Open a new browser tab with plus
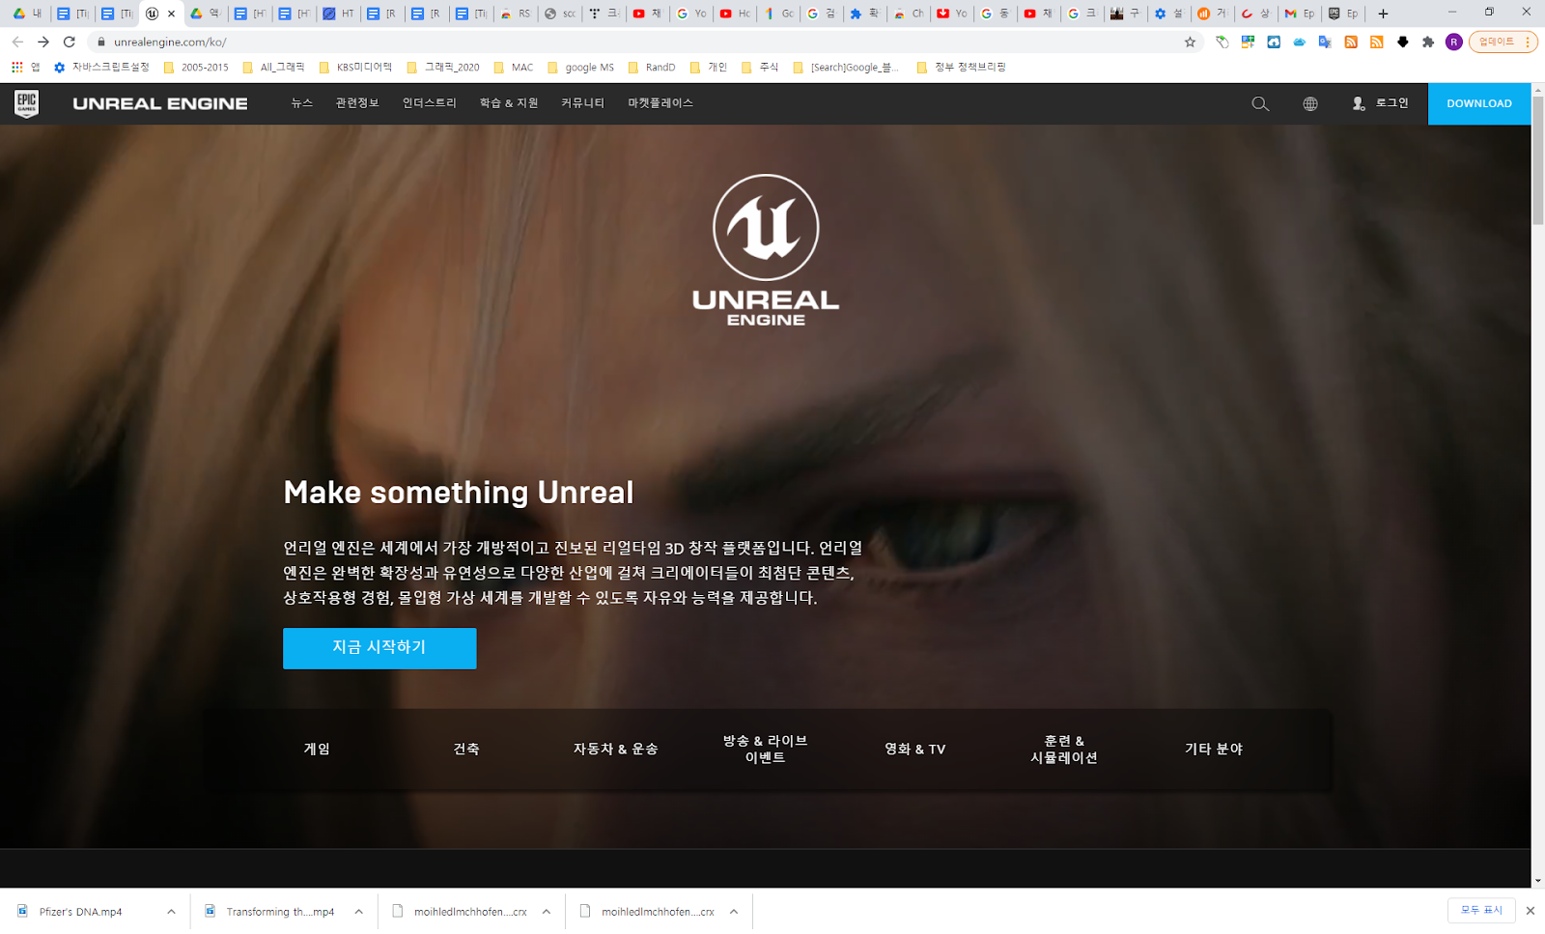This screenshot has width=1545, height=934. pos(1383,14)
